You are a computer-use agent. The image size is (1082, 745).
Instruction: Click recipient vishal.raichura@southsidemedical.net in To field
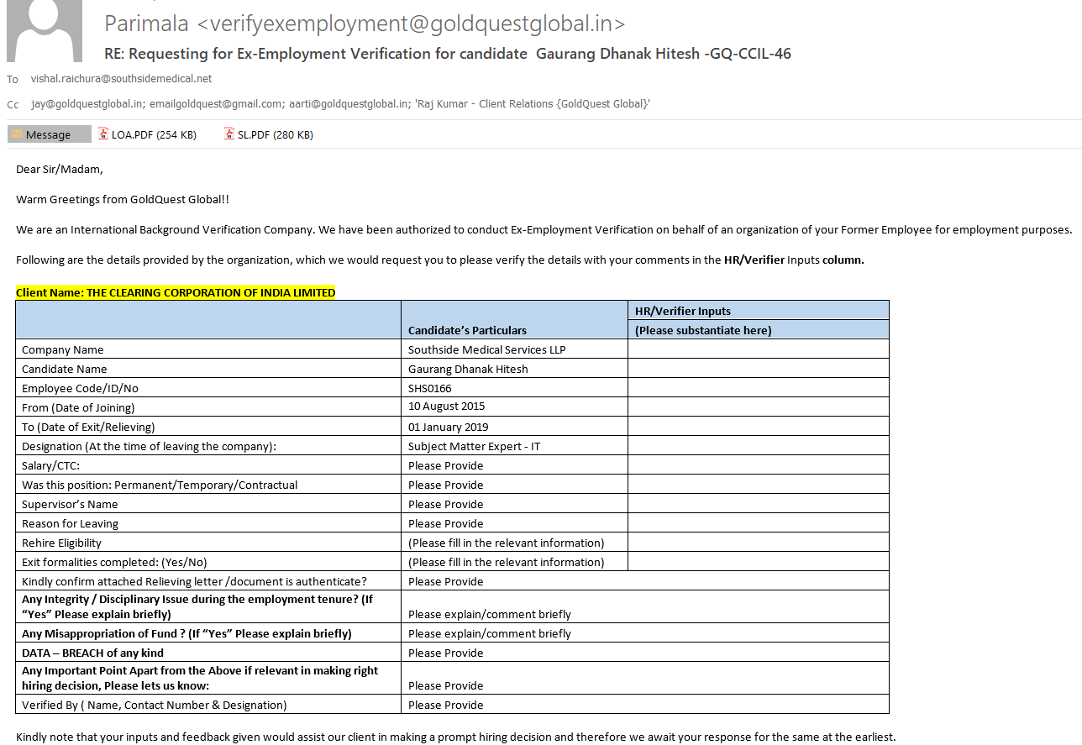121,79
